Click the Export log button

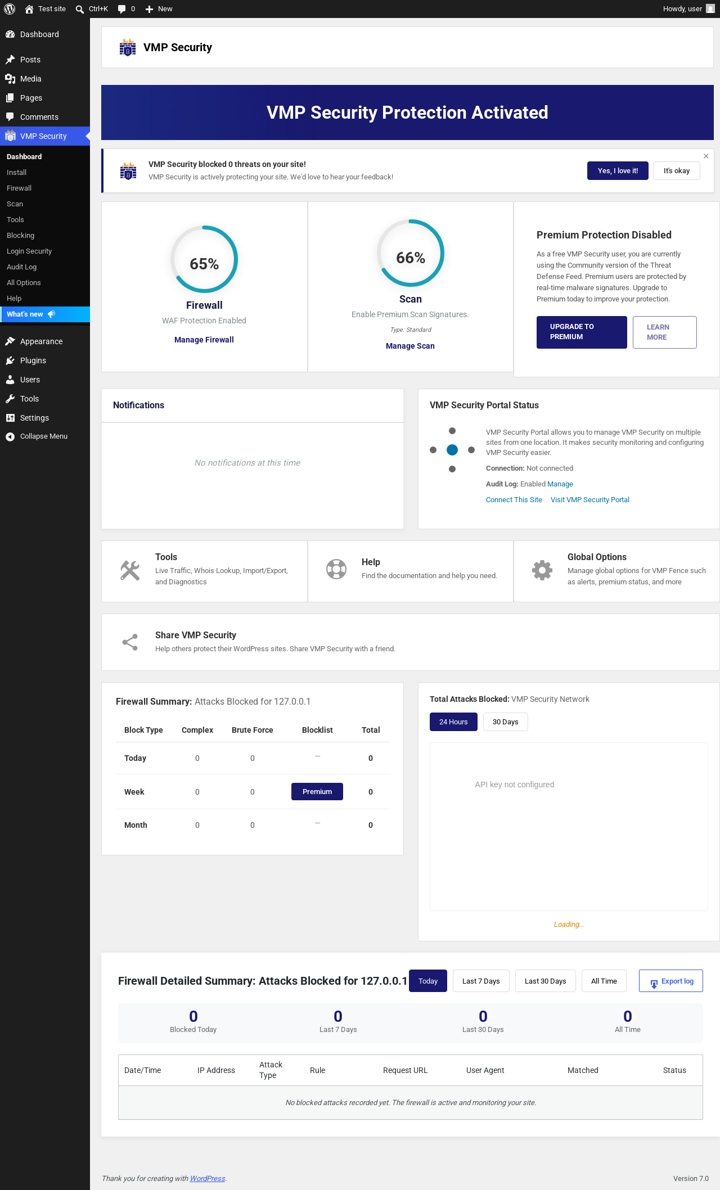pyautogui.click(x=671, y=981)
